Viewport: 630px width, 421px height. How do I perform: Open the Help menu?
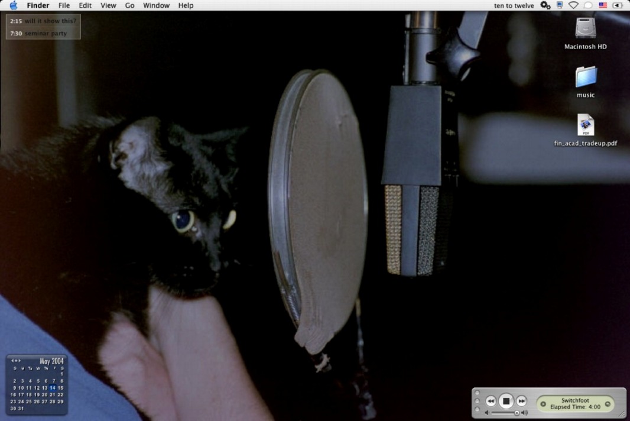186,5
